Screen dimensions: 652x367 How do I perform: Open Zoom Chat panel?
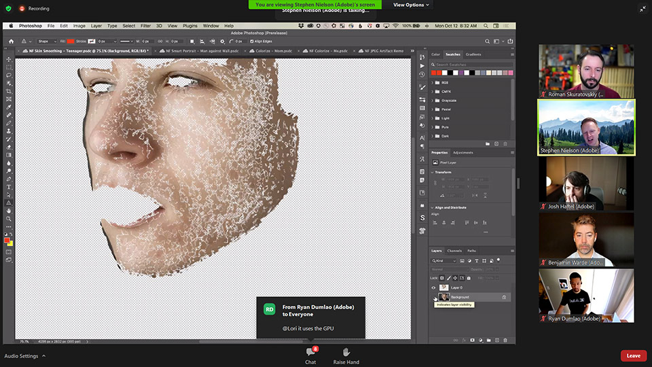pyautogui.click(x=310, y=356)
